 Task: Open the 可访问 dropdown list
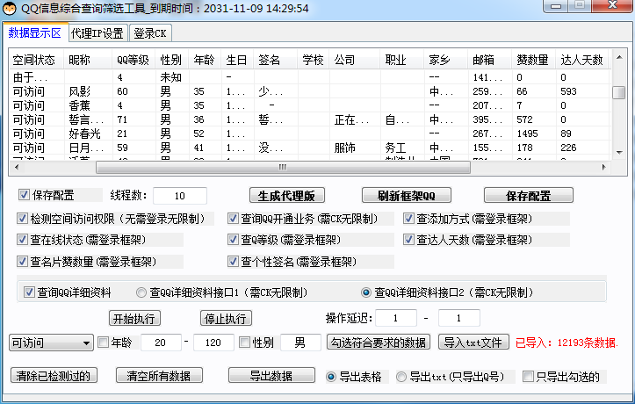[x=52, y=343]
